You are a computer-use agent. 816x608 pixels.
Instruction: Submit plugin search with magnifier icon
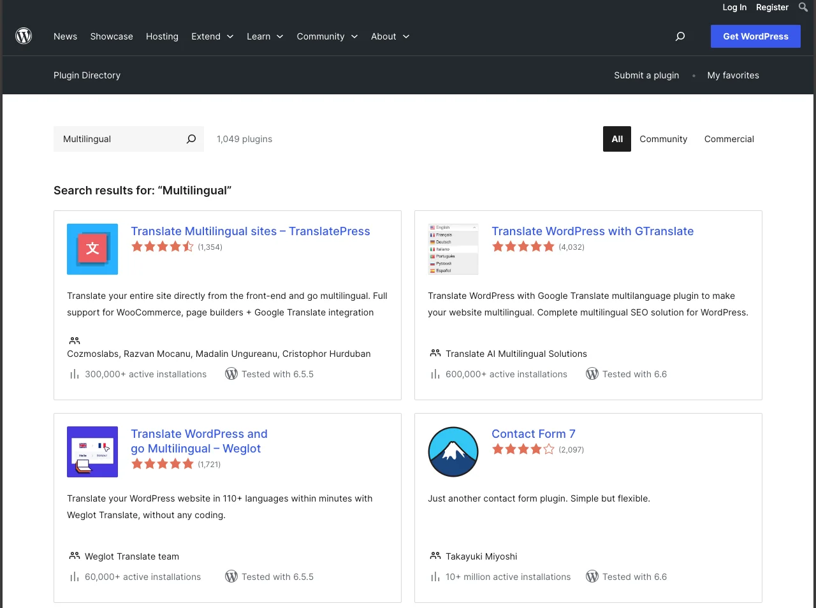point(191,139)
